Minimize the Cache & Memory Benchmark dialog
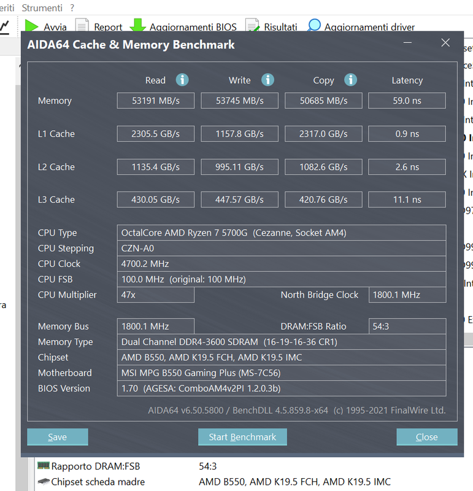 (x=407, y=42)
